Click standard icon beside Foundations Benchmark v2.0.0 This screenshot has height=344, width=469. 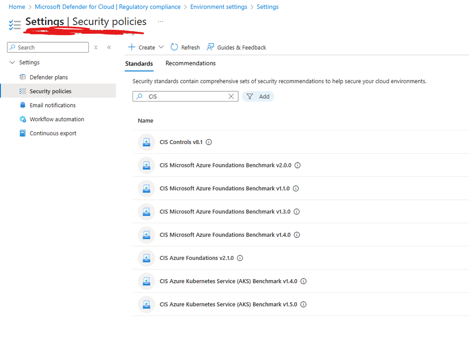[146, 165]
